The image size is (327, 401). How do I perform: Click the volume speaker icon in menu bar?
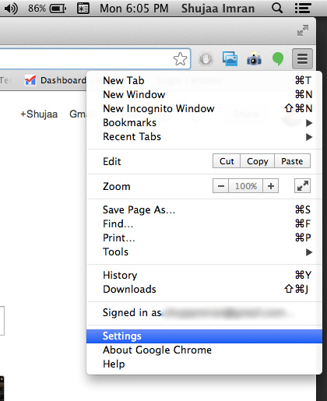11,9
